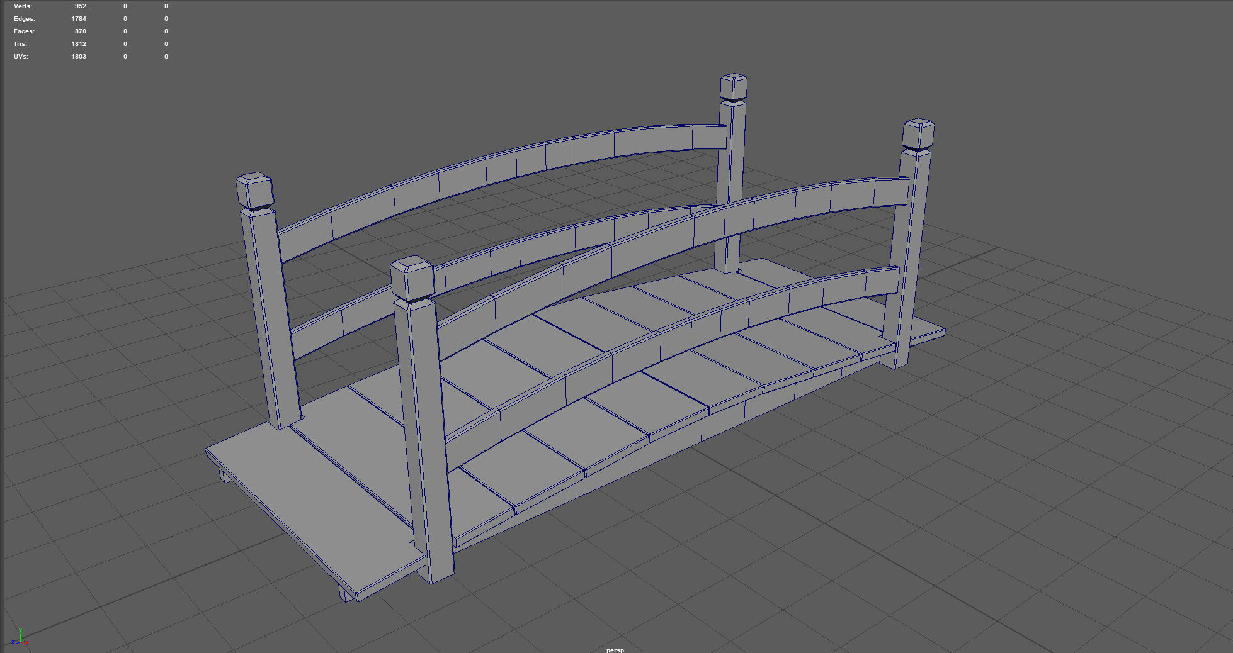Click the view axis gizmo icon
The height and width of the screenshot is (653, 1233).
pos(20,637)
